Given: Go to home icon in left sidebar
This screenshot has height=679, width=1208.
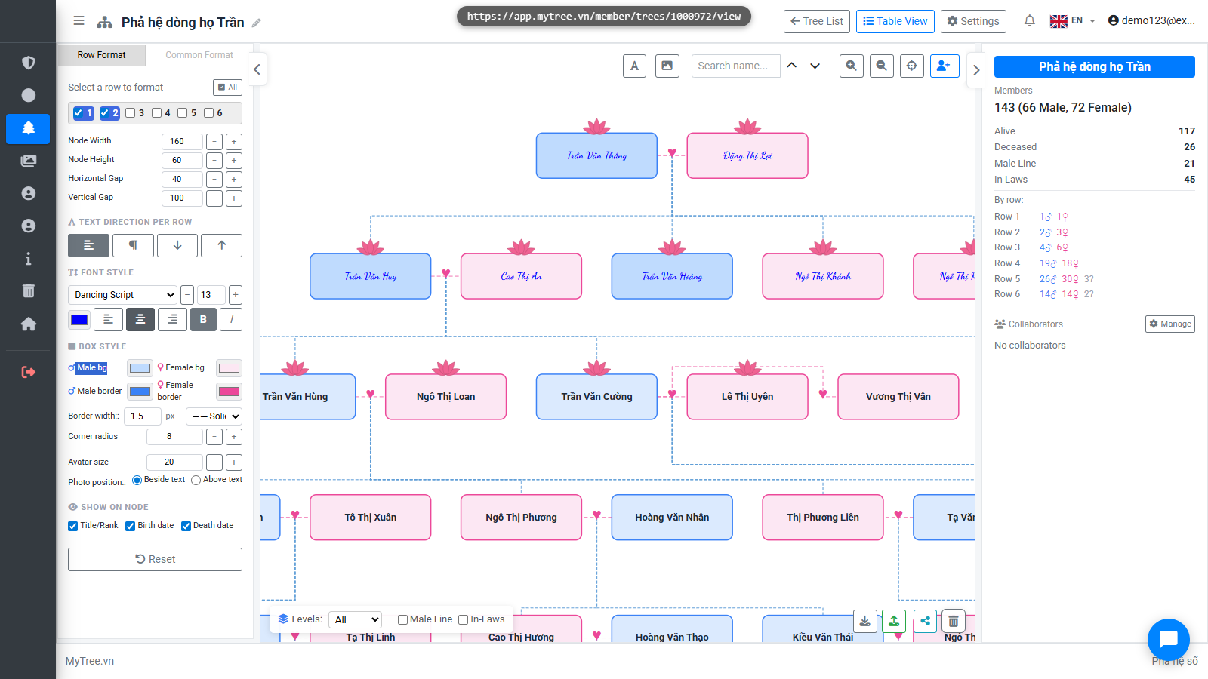Looking at the screenshot, I should (28, 324).
